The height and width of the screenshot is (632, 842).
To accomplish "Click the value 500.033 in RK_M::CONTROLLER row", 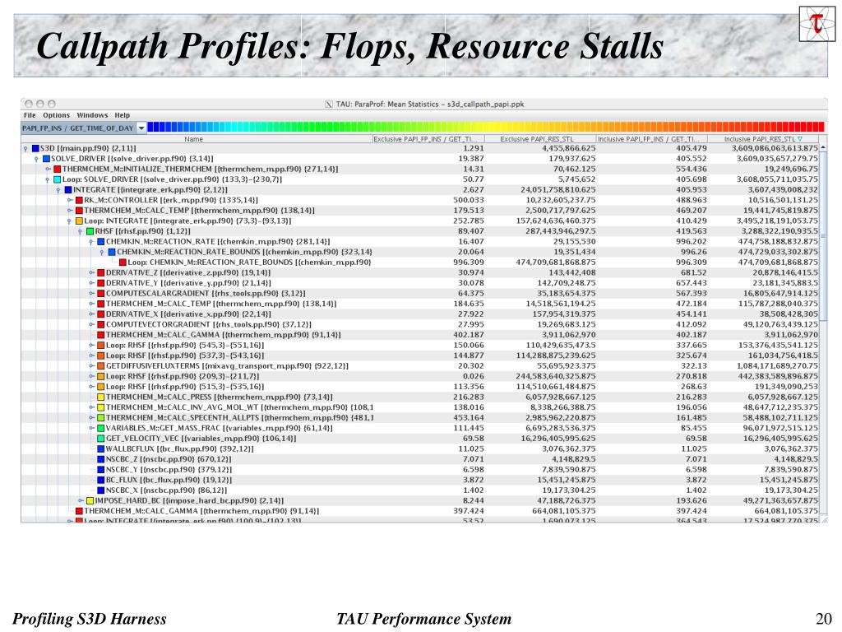I will (468, 201).
